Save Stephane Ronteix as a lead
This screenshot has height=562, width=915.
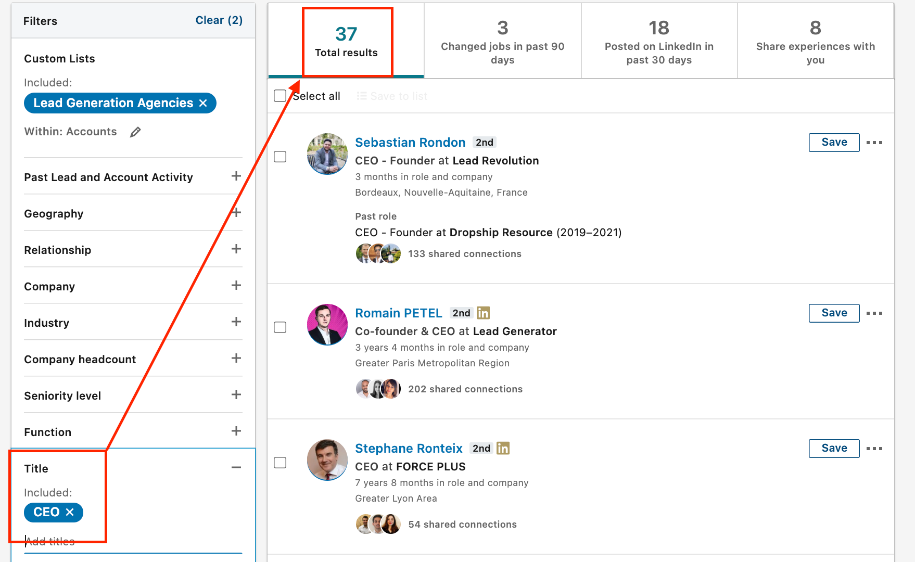[x=834, y=449]
